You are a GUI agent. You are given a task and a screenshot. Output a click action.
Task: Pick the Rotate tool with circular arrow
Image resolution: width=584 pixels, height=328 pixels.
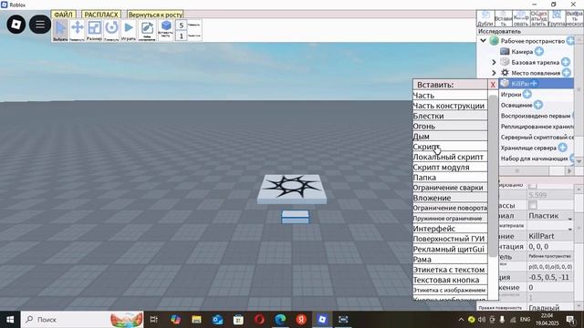[x=111, y=30]
